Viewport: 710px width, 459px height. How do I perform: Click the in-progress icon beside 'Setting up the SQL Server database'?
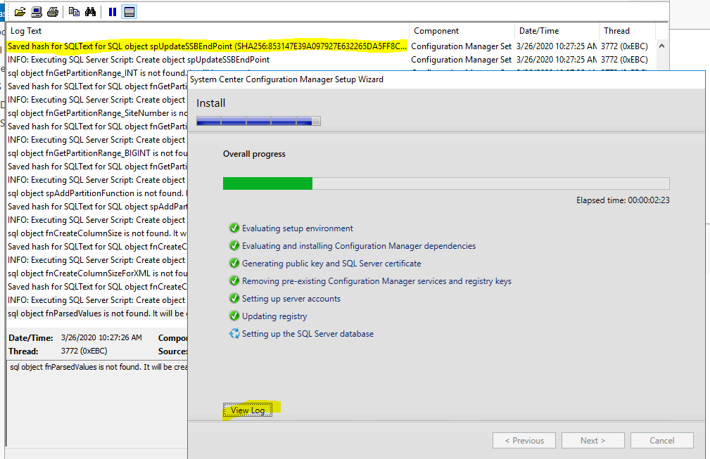tap(234, 334)
